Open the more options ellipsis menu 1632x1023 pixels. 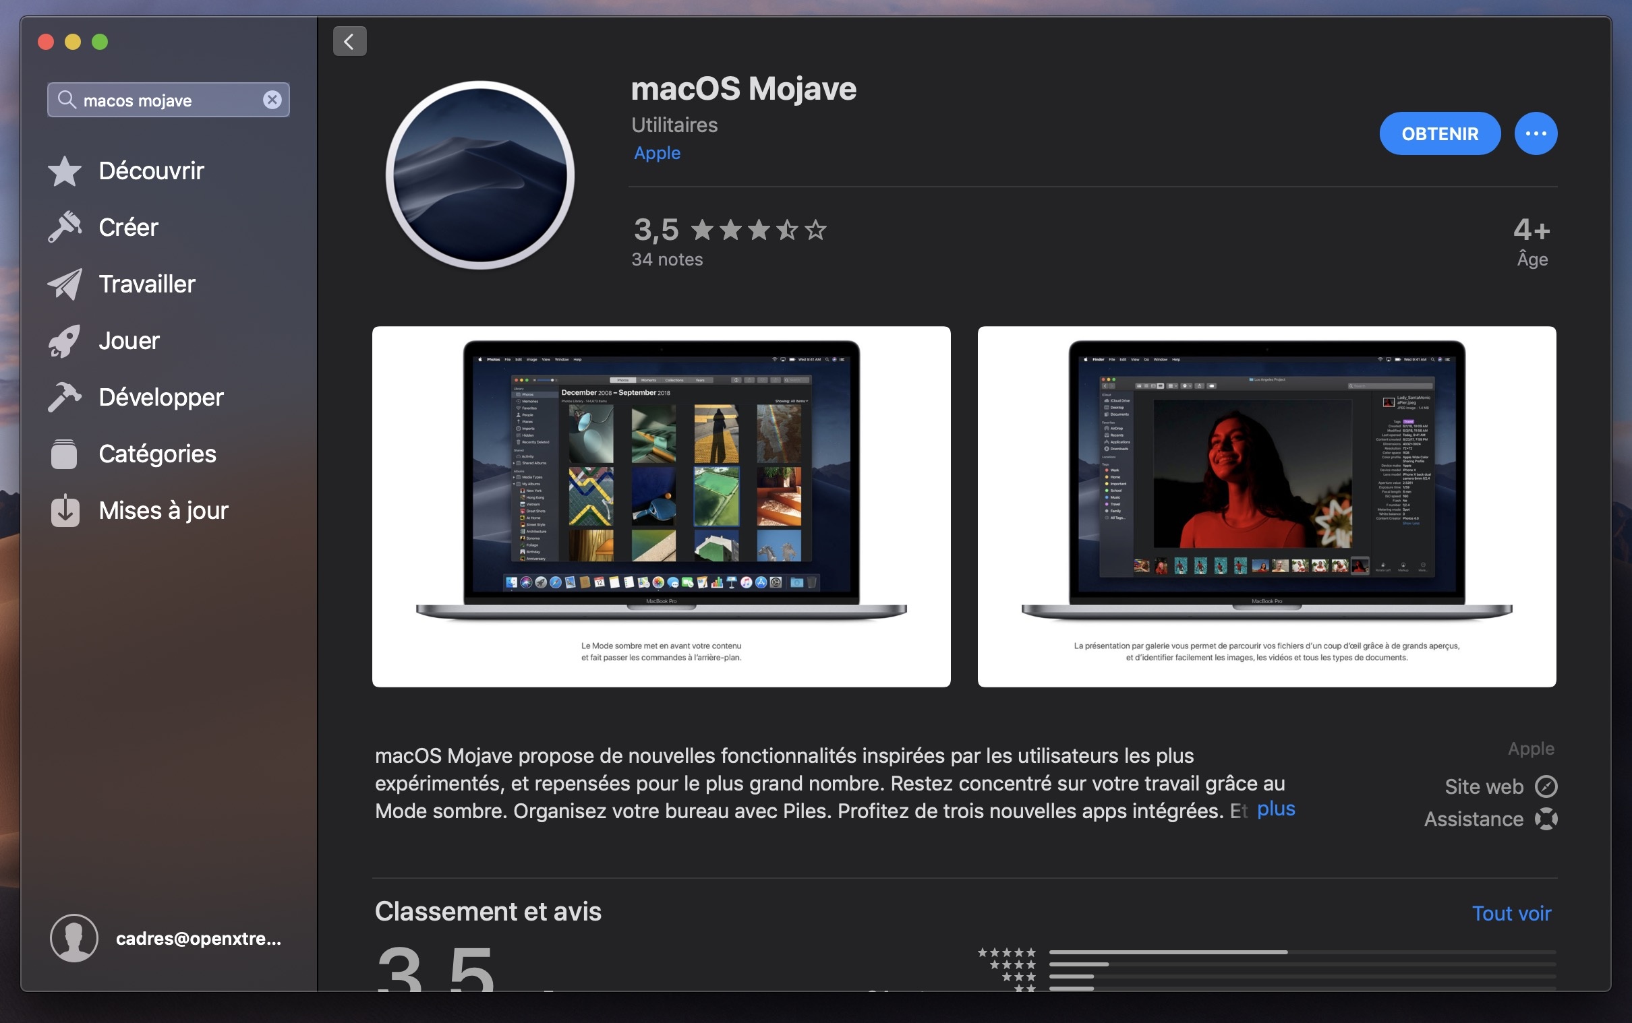click(x=1535, y=134)
